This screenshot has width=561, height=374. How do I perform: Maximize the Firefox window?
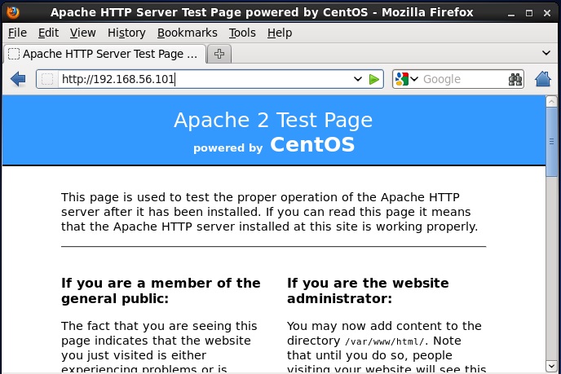[529, 13]
